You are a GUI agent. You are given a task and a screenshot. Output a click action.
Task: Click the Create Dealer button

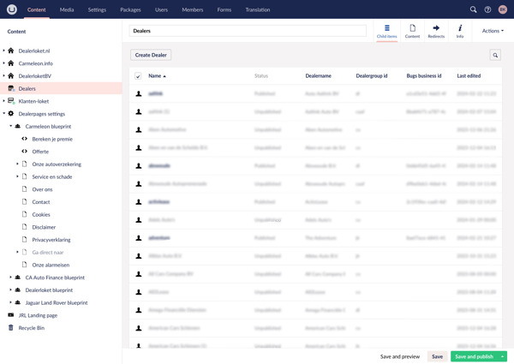[x=151, y=55]
